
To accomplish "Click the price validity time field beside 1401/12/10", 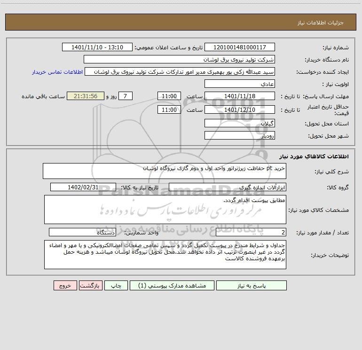I will [169, 109].
